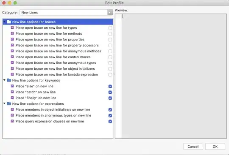Click the Cancel button
Screen dimensions: 229x155
193,147
